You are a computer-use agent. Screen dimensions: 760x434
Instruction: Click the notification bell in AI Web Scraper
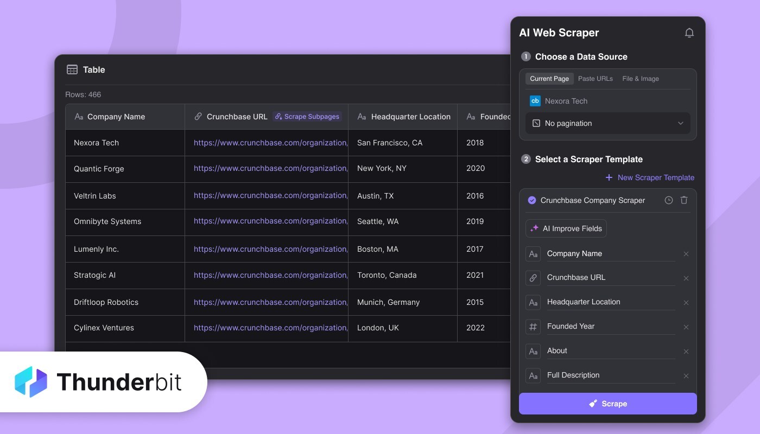tap(689, 33)
